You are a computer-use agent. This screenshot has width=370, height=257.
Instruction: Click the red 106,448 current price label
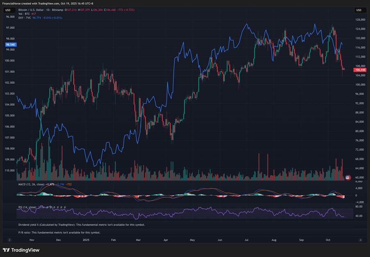pyautogui.click(x=359, y=70)
